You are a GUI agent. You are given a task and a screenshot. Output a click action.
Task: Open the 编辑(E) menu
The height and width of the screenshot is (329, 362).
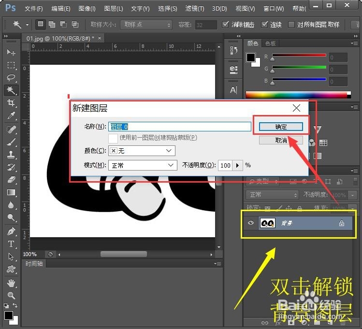click(61, 9)
